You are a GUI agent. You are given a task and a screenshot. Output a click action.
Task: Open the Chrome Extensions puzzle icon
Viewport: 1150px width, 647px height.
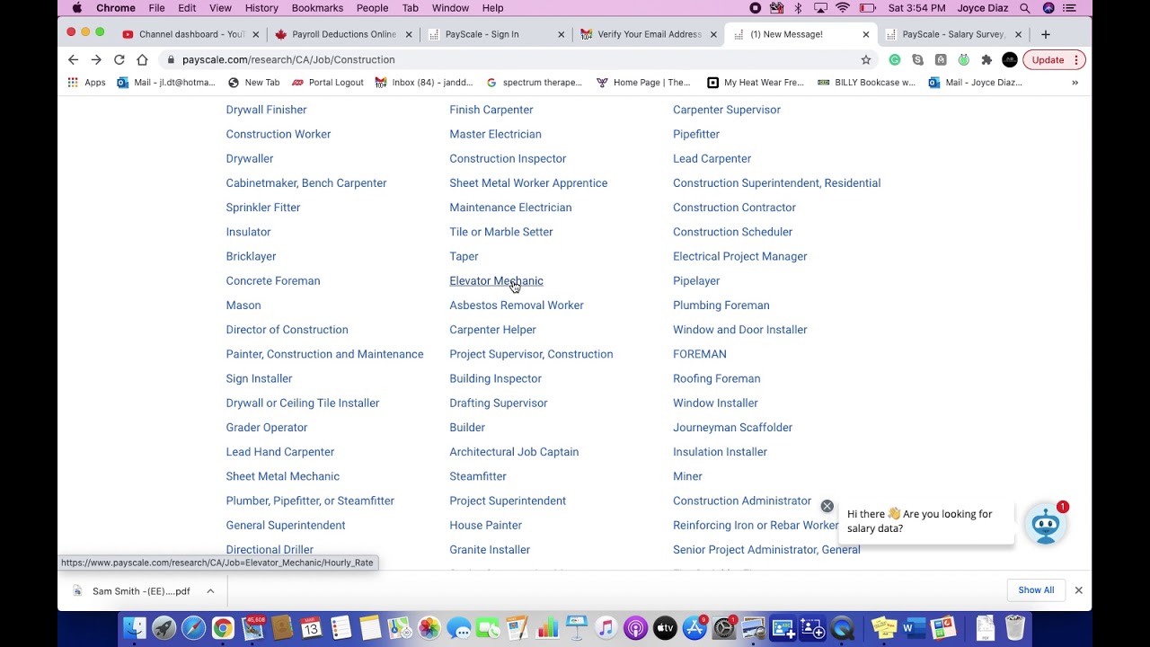pos(986,59)
